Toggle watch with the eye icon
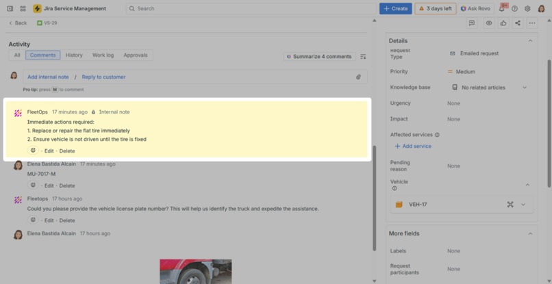552x284 pixels. coord(488,23)
